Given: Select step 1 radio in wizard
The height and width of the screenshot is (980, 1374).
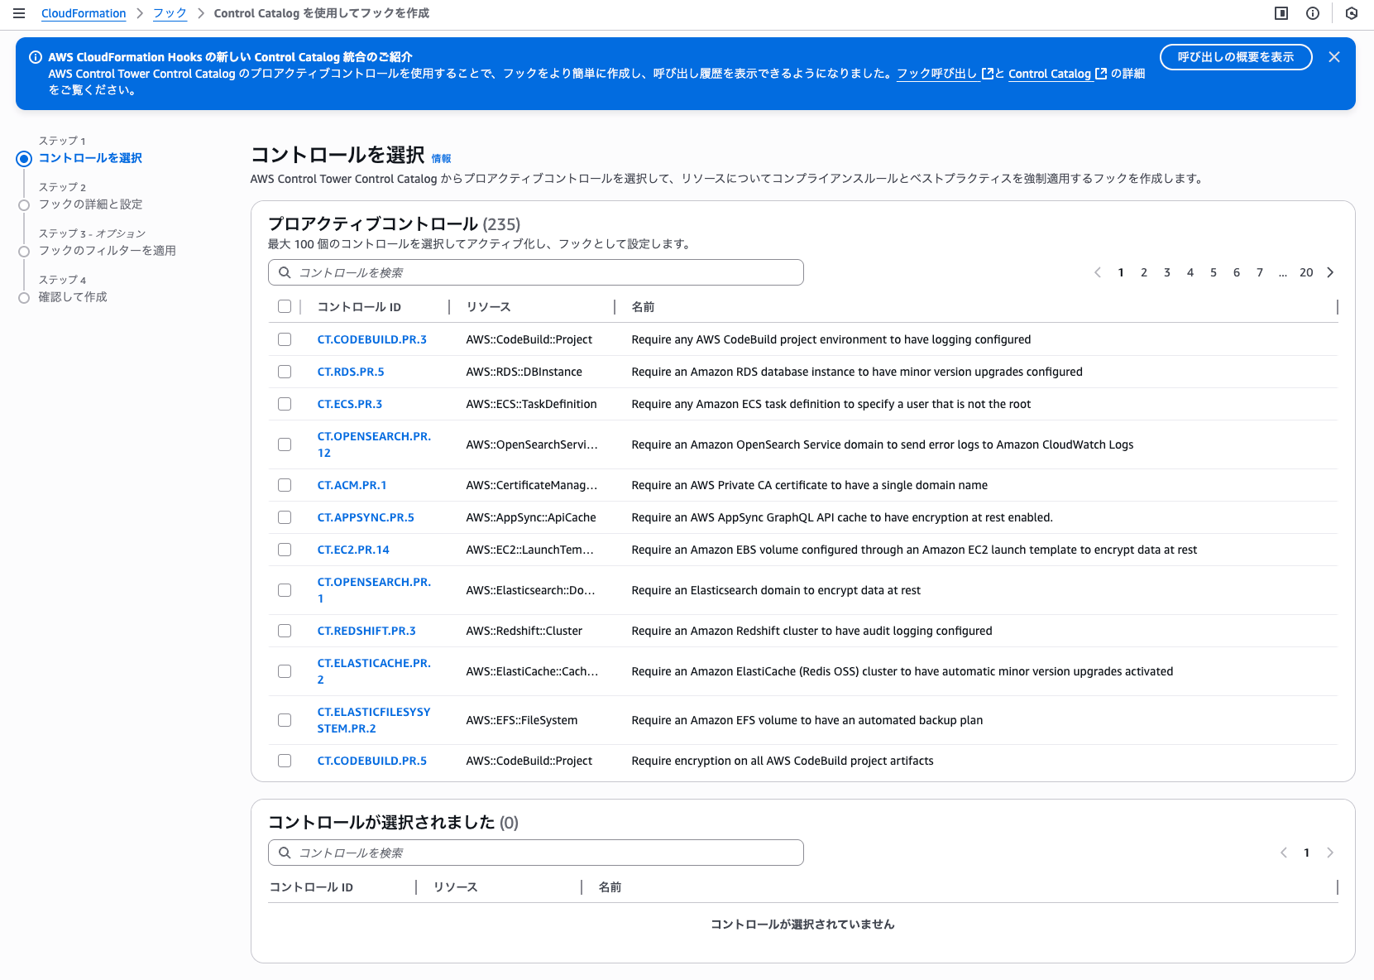Looking at the screenshot, I should click(x=24, y=159).
